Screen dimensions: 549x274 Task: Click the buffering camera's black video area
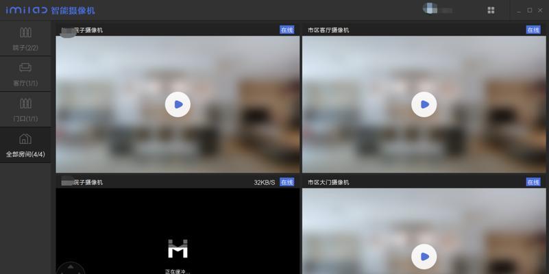click(x=178, y=231)
